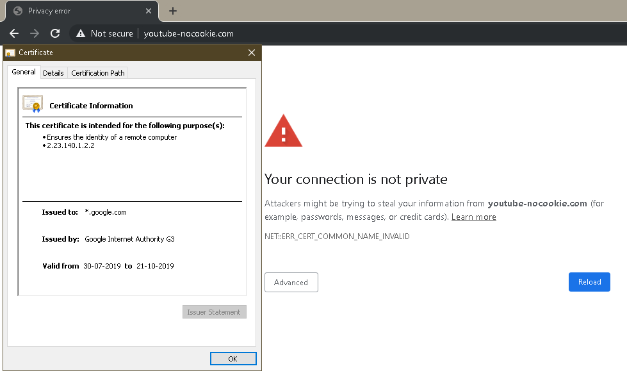Open a new tab with the plus icon
This screenshot has height=373, width=627.
[x=173, y=11]
